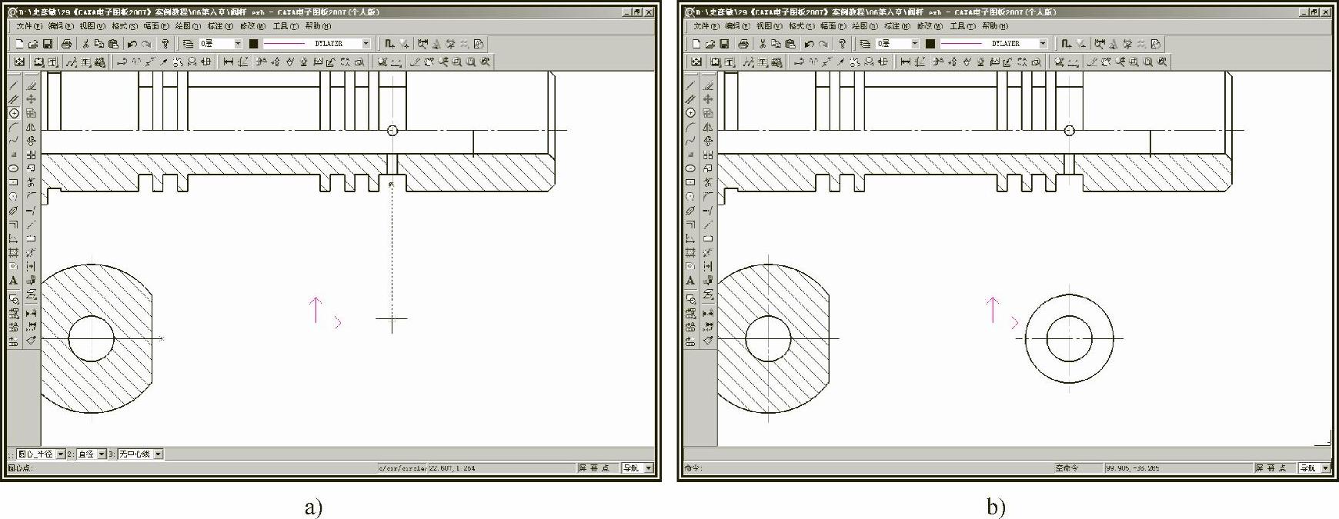Click '屏幕点' status field in window b)
Viewport: 1339px width, 519px height.
1274,467
